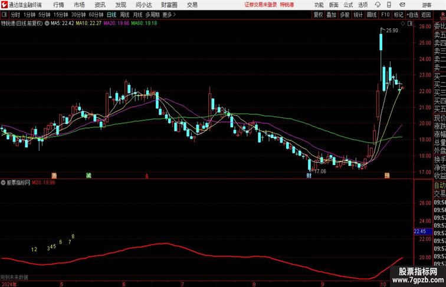446x287 pixels.
Task: Click the 标记 mark button
Action: pyautogui.click(x=398, y=15)
